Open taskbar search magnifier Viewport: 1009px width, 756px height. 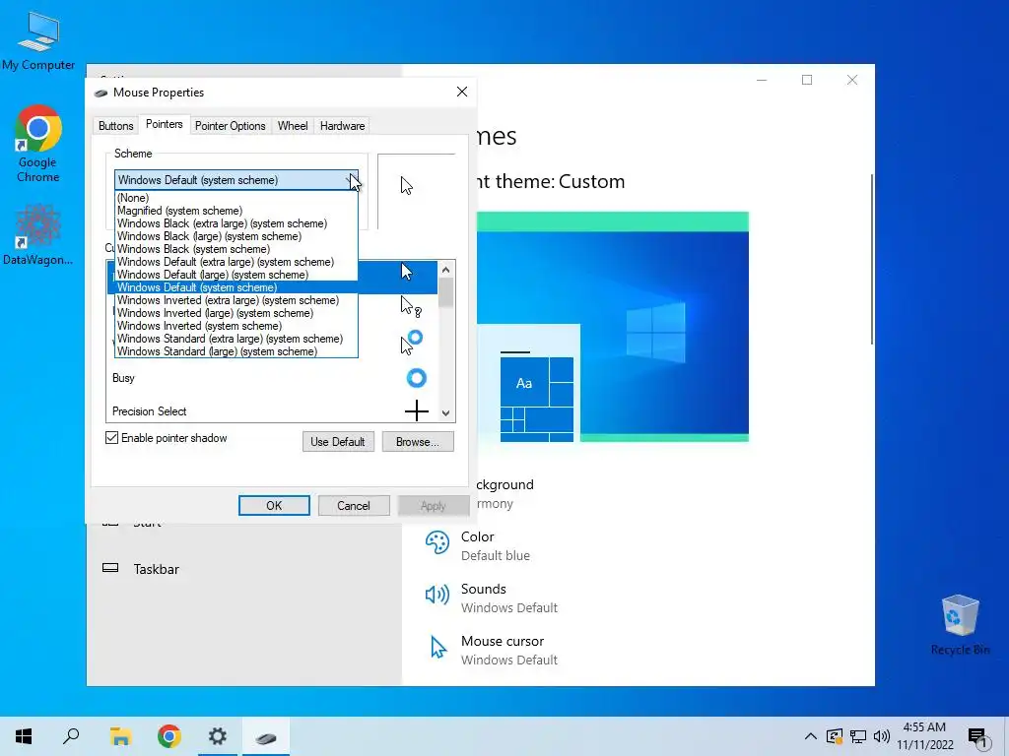click(71, 736)
